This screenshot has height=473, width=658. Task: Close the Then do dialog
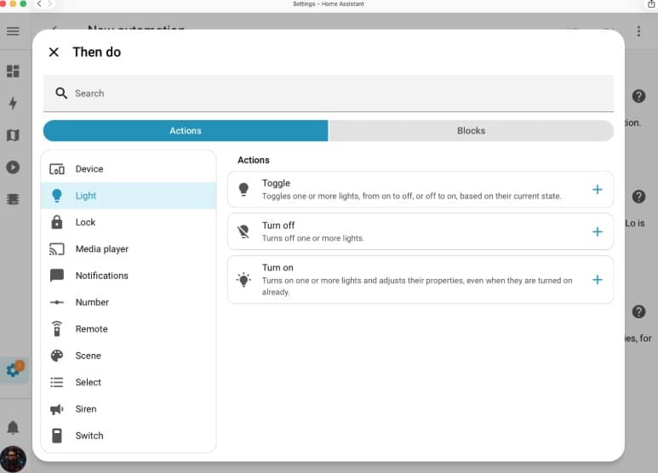[x=54, y=52]
